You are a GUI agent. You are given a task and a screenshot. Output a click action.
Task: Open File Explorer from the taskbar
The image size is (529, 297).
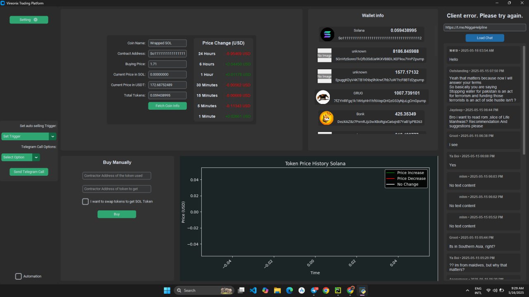(x=277, y=290)
